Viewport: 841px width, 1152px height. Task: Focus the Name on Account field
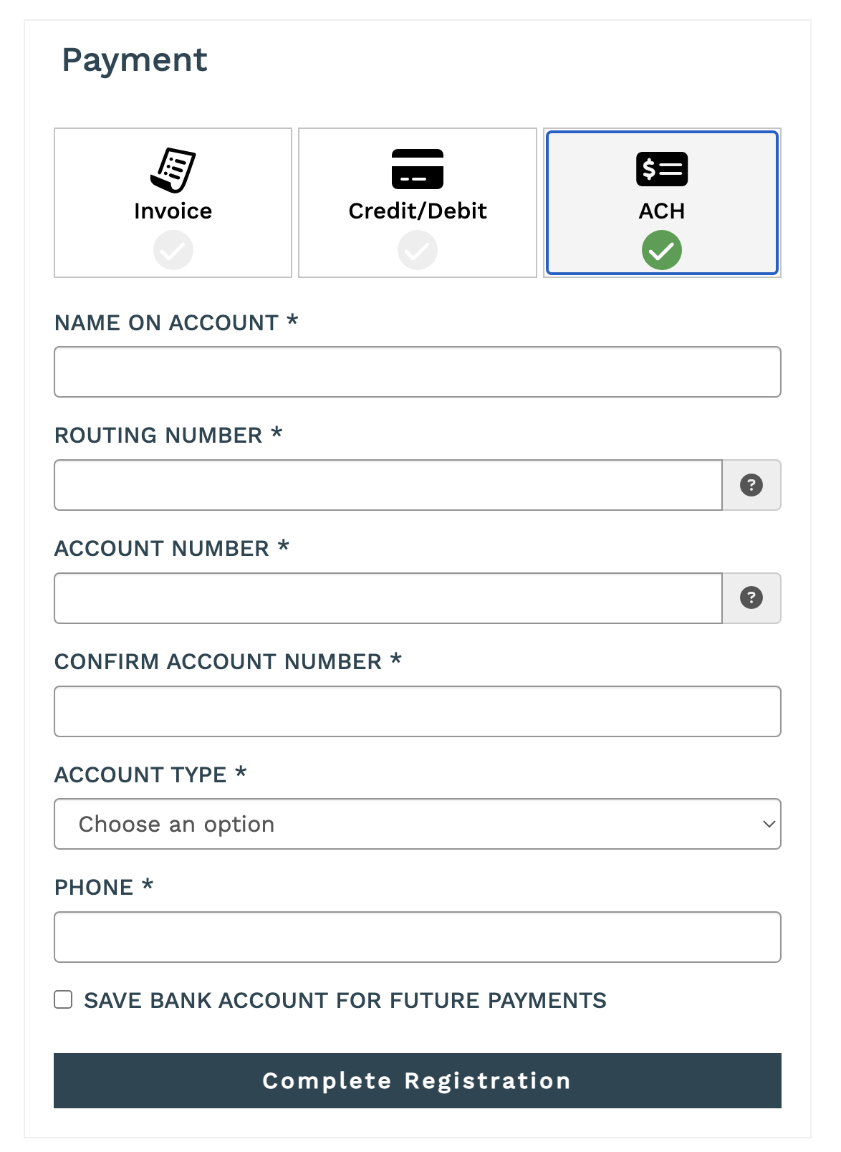417,372
